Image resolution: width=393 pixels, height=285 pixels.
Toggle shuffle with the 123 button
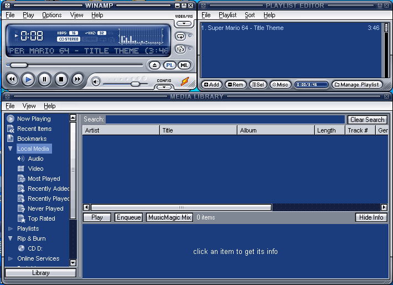pyautogui.click(x=181, y=49)
